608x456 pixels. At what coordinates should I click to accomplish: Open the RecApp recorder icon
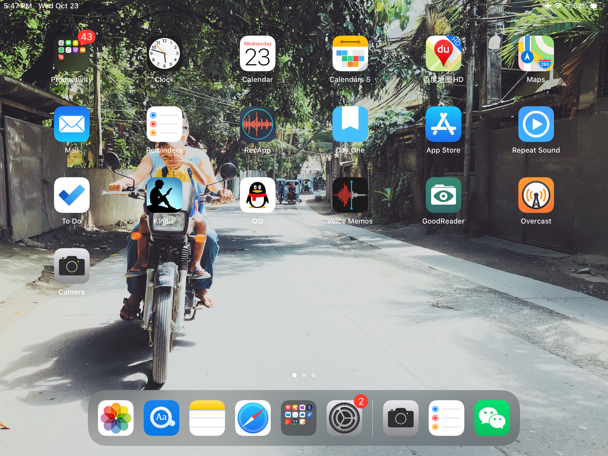257,124
